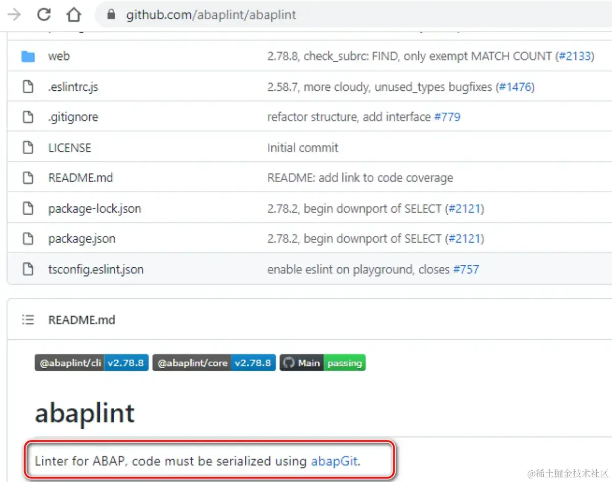Open issue #779 link
Screen dimensions: 612x482
pyautogui.click(x=447, y=117)
